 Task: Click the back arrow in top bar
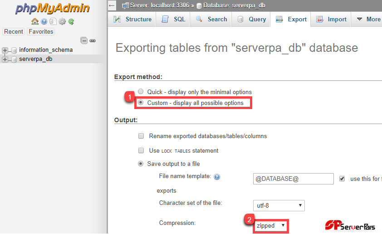[112, 5]
